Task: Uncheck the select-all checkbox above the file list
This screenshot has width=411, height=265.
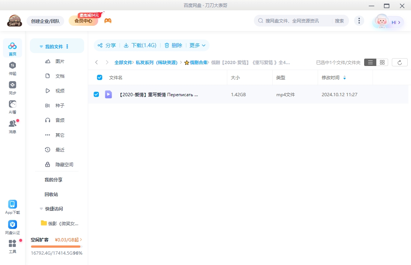Action: coord(99,77)
